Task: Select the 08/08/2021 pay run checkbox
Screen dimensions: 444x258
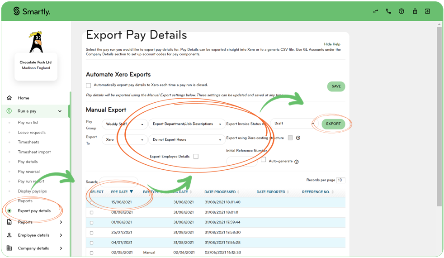Action: [91, 212]
